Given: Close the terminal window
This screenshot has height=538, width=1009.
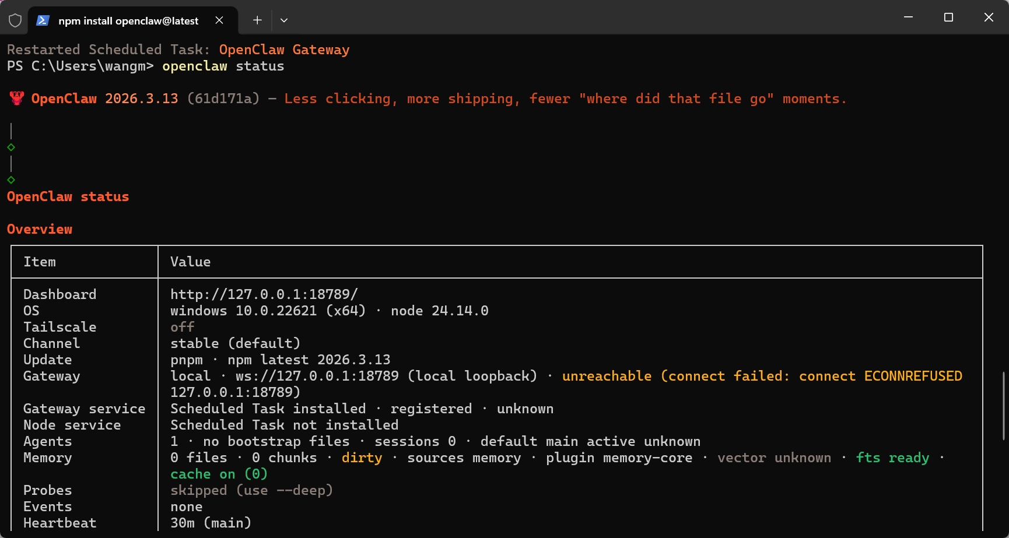Looking at the screenshot, I should click(x=989, y=17).
